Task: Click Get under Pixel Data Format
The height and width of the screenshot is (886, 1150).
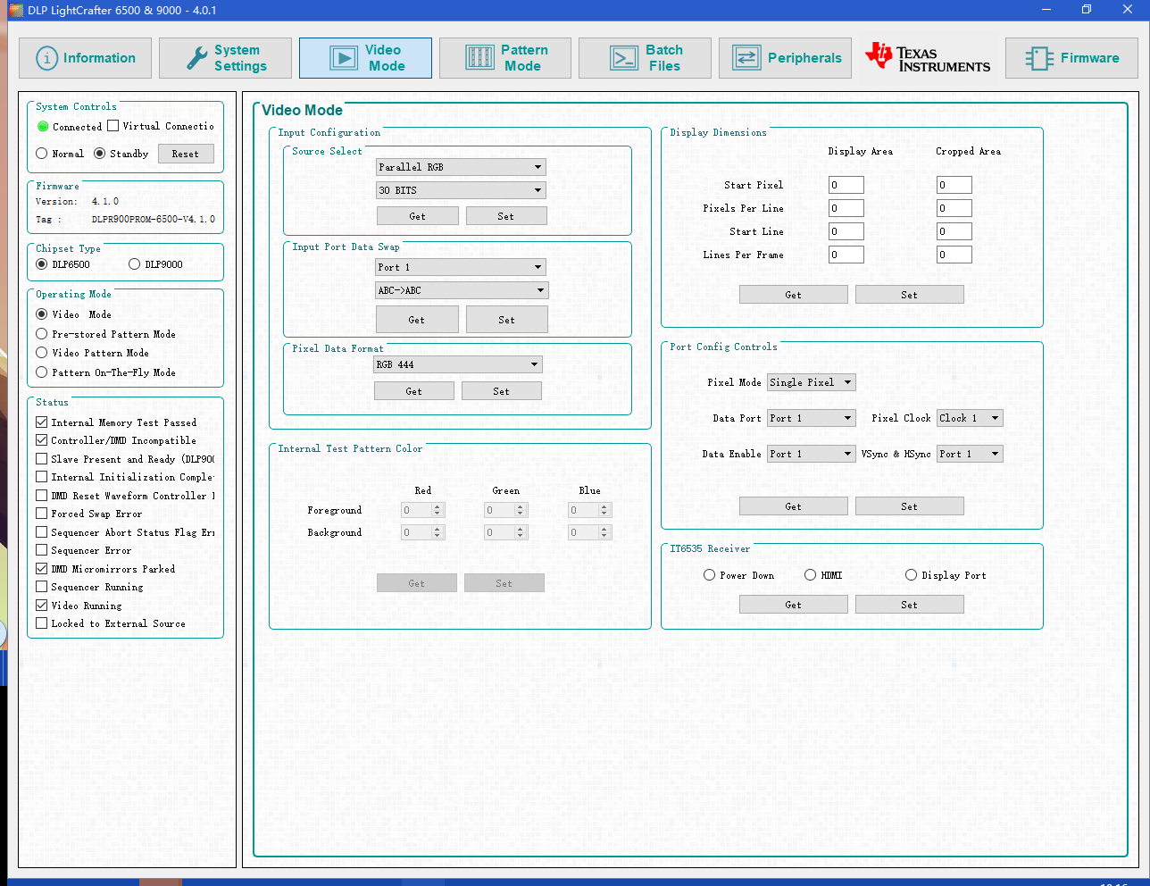Action: [x=414, y=391]
